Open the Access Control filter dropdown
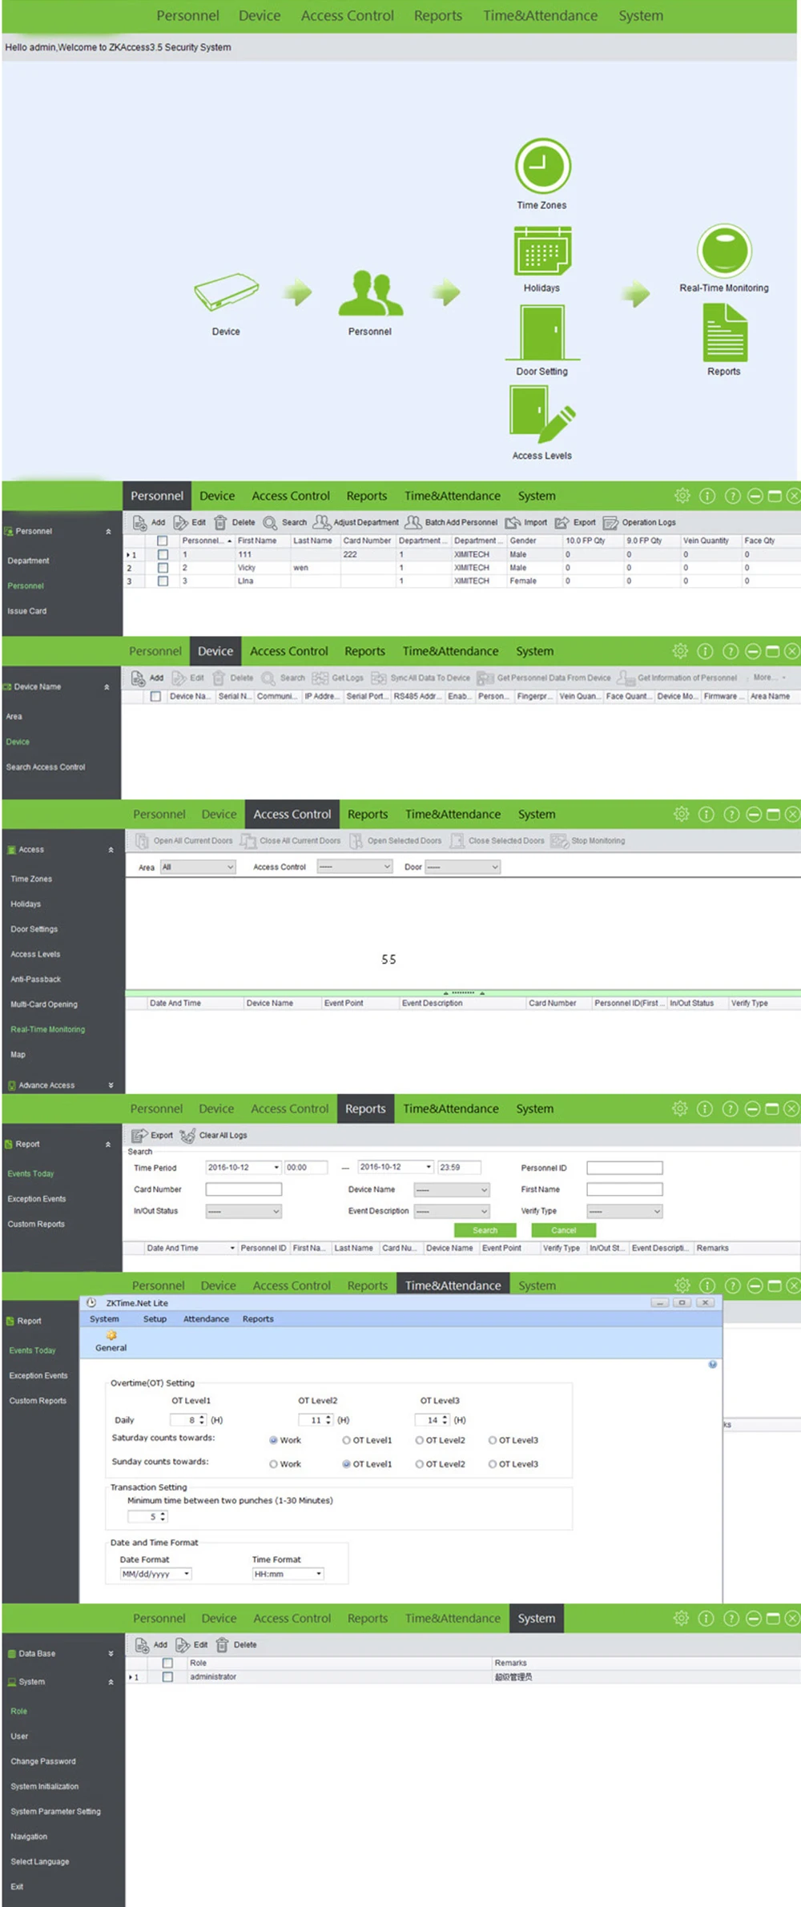This screenshot has width=801, height=1907. click(355, 867)
